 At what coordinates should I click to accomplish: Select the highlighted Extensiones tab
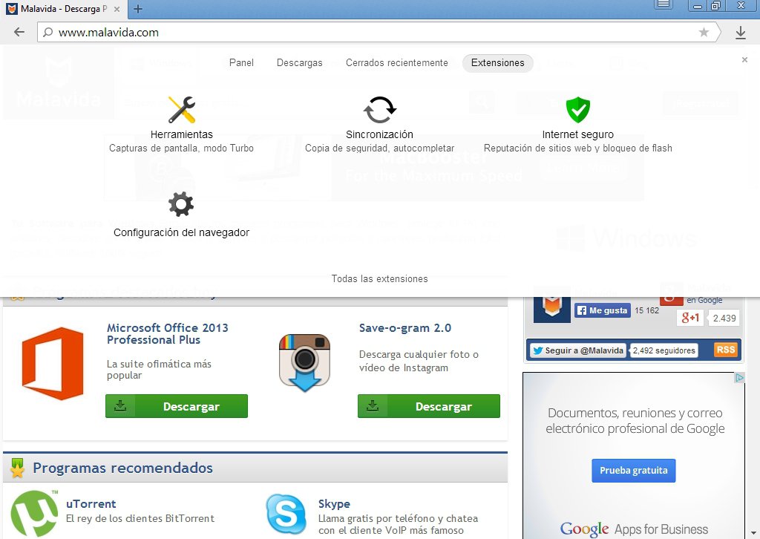pos(497,63)
